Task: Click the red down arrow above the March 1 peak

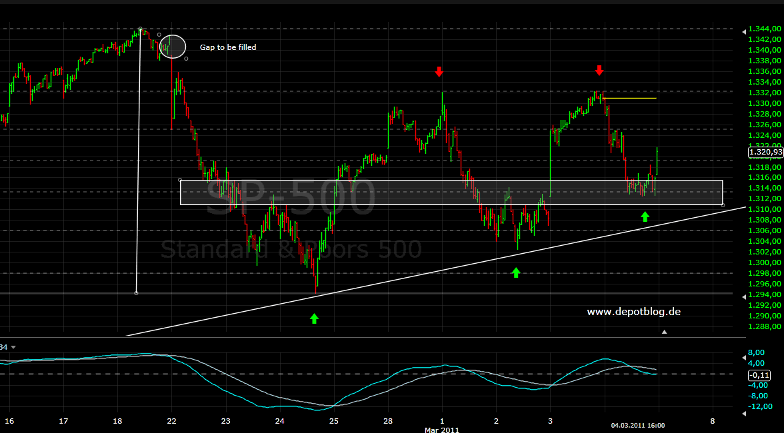Action: pos(439,71)
